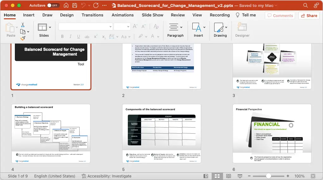Switch to Reading view icon
This screenshot has width=323, height=180.
coord(228,176)
